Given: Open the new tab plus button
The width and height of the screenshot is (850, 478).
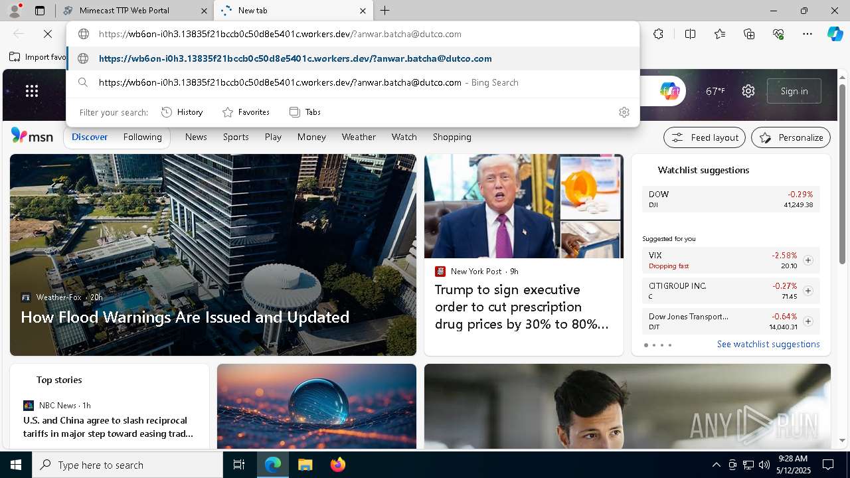Looking at the screenshot, I should 384,11.
